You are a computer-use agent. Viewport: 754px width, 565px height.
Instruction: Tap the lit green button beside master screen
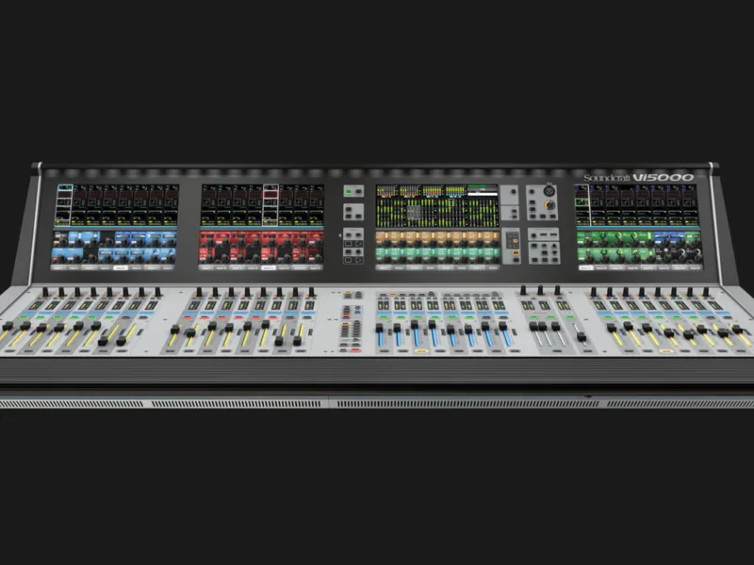[351, 192]
